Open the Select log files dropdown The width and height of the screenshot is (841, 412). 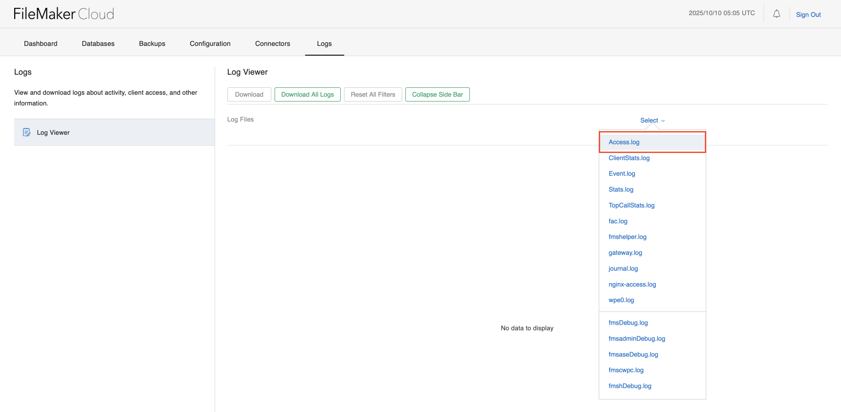tap(652, 121)
